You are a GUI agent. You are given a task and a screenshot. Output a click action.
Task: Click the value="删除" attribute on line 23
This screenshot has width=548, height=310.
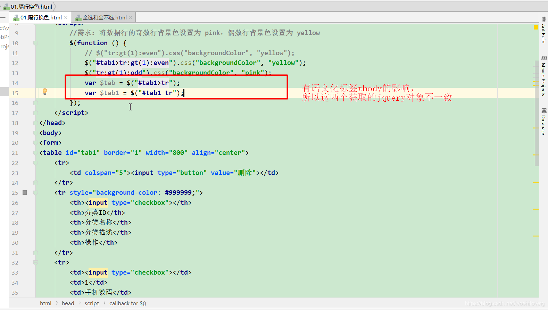pyautogui.click(x=233, y=173)
